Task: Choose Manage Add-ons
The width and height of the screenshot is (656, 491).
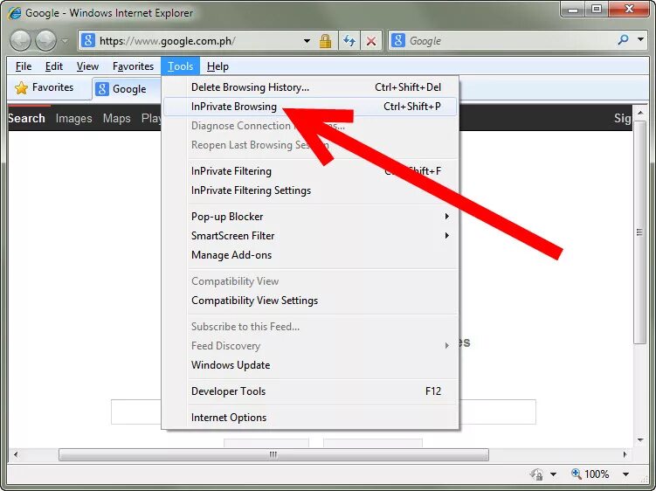Action: point(310,255)
